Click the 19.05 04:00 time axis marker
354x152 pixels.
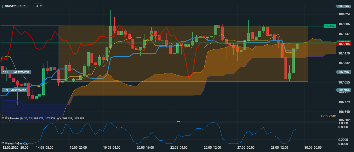(x=112, y=147)
